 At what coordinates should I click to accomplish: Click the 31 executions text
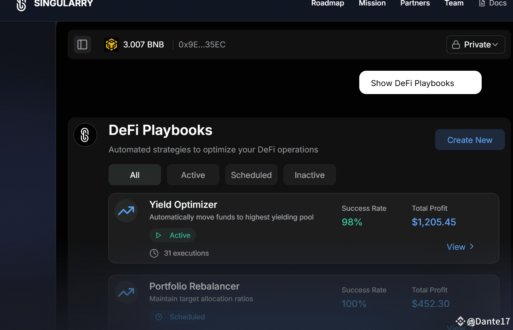(x=186, y=253)
